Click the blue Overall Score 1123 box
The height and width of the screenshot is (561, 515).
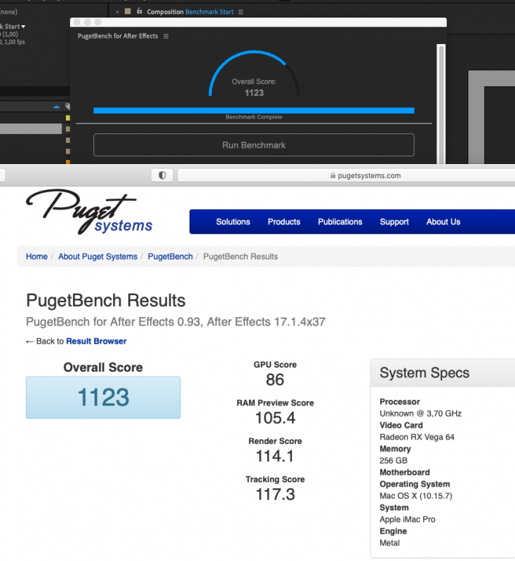103,397
